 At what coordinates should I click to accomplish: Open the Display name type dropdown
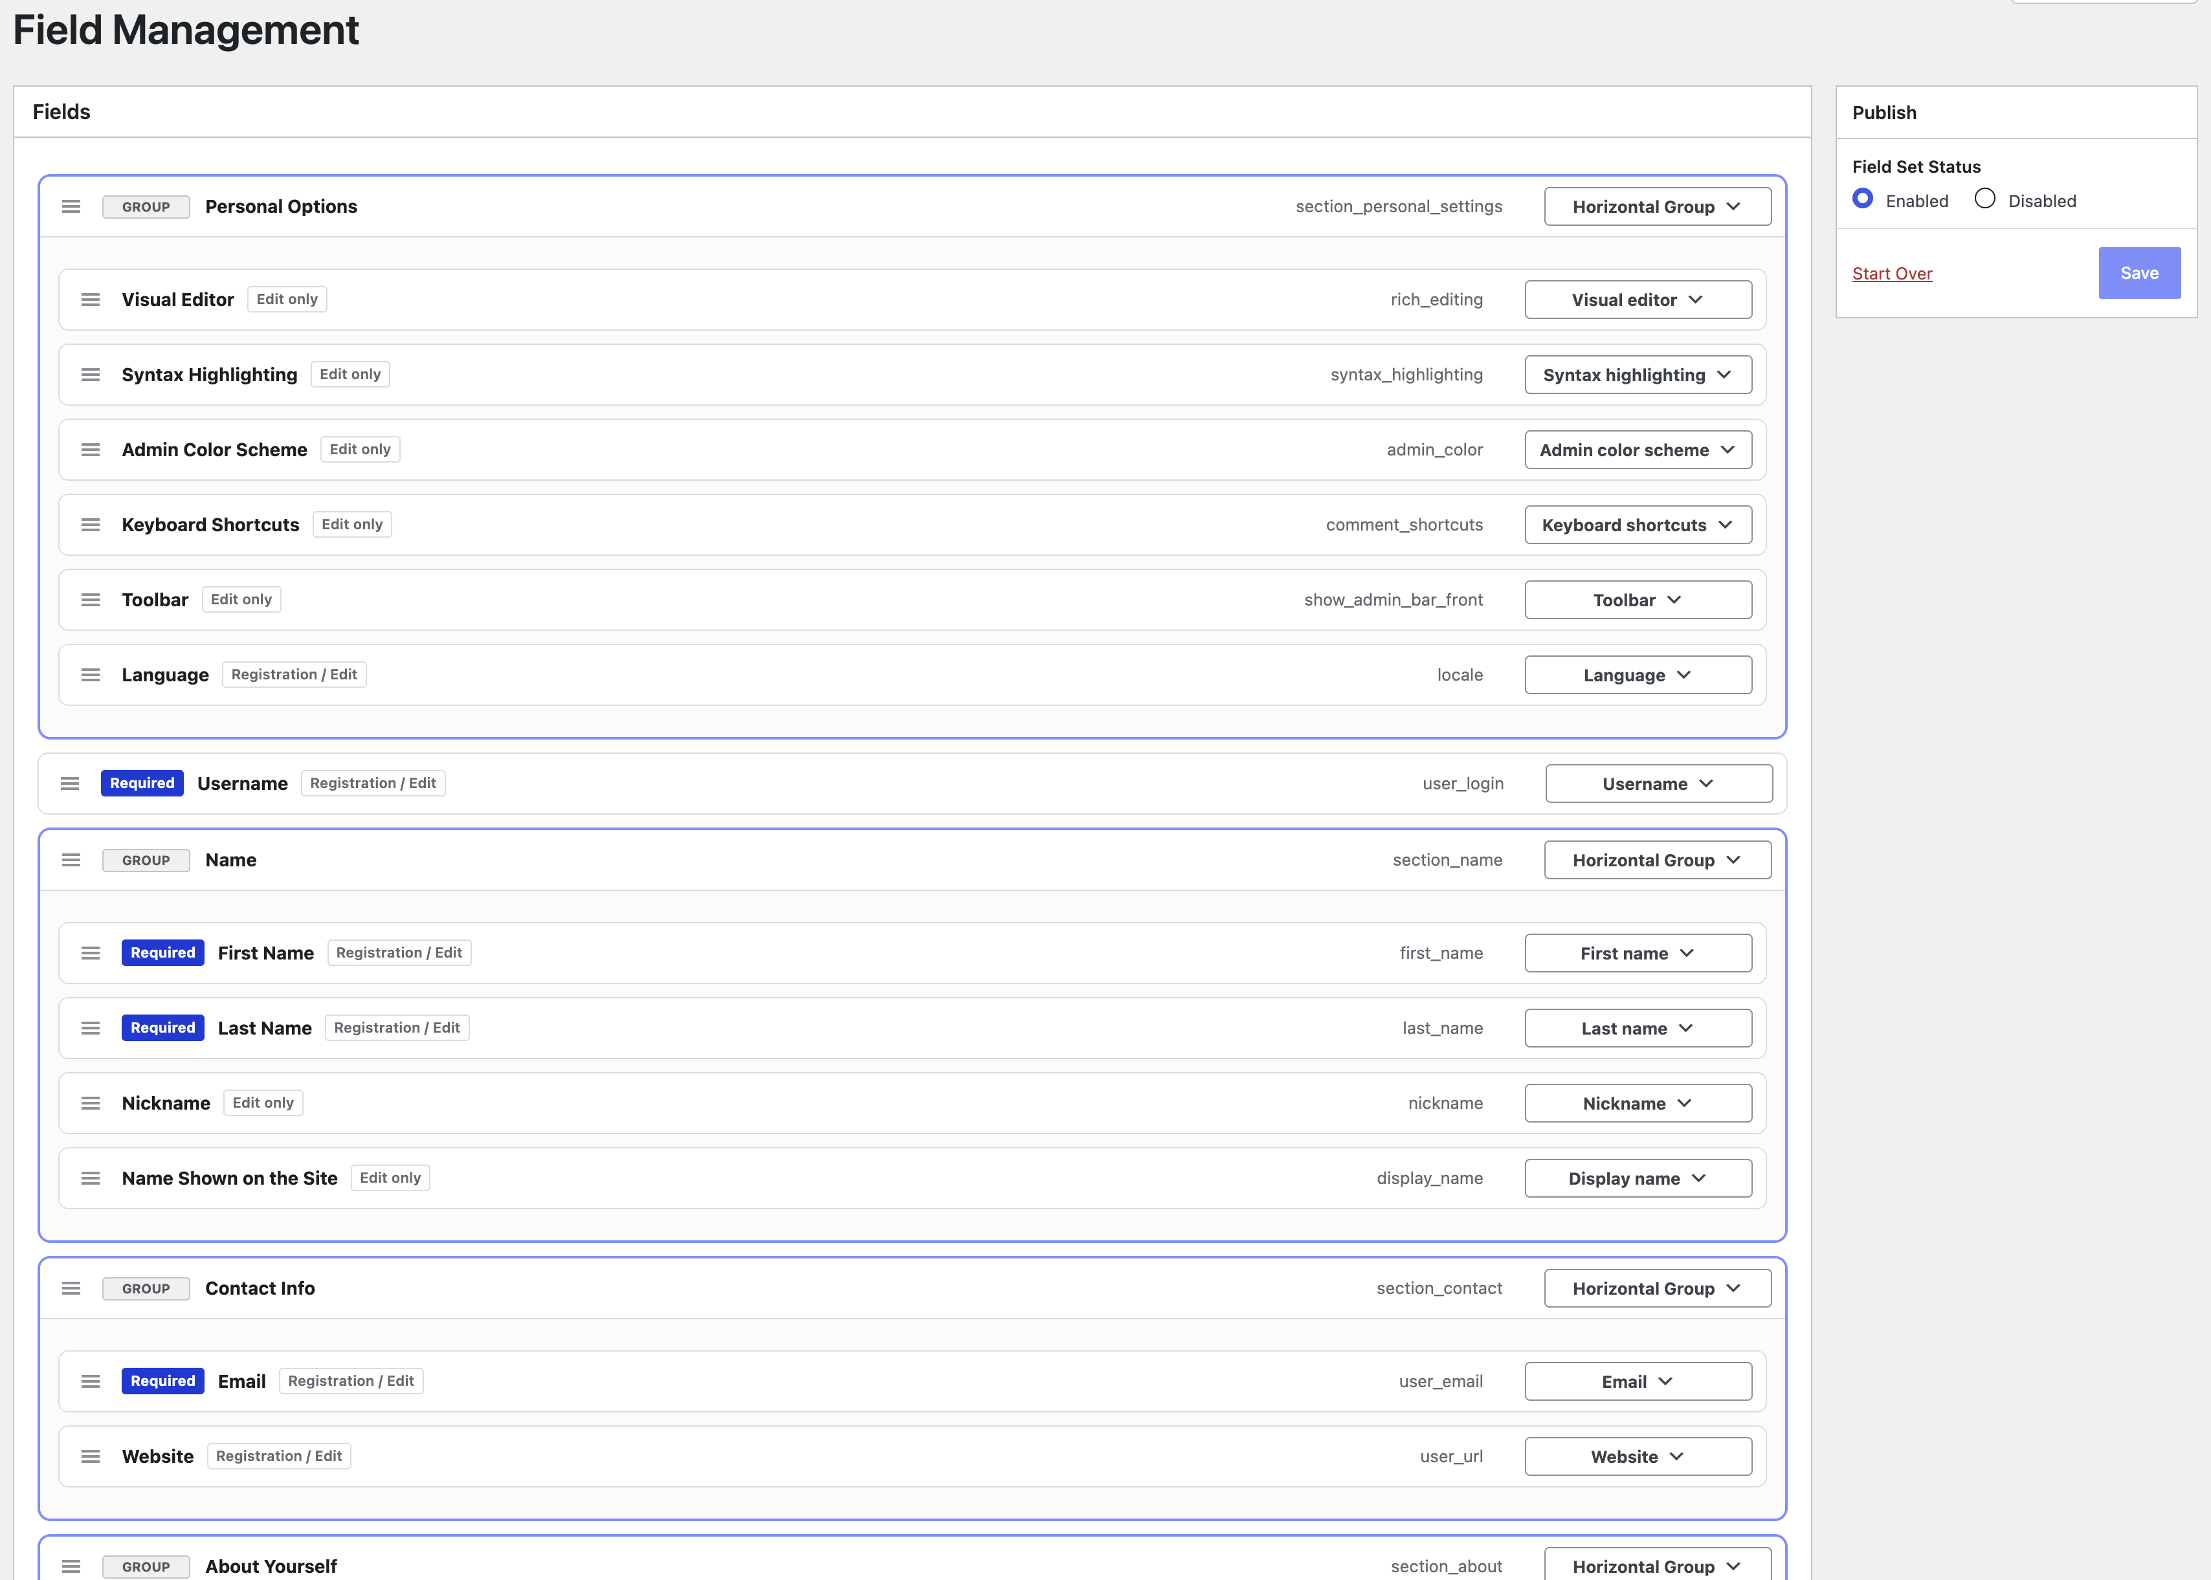tap(1638, 1177)
